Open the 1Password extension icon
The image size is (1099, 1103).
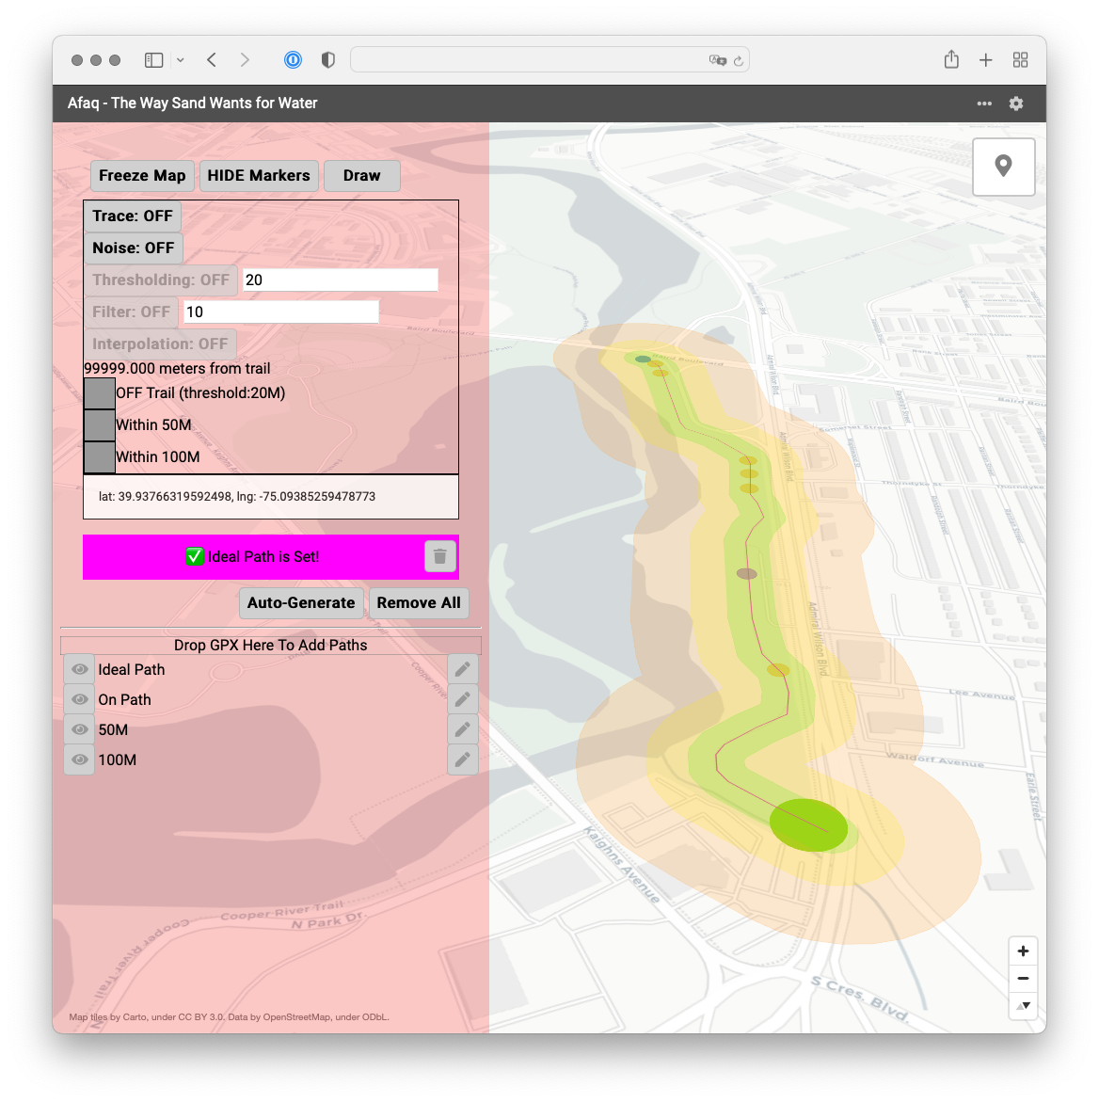coord(294,60)
